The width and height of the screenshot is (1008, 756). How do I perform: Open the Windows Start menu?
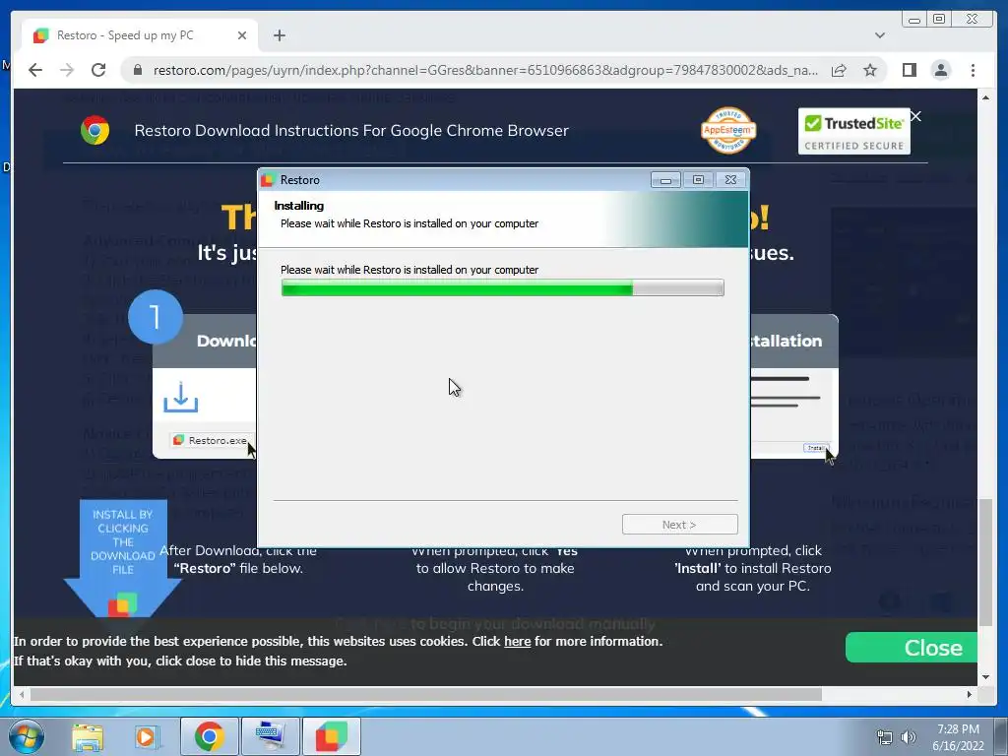pos(27,736)
